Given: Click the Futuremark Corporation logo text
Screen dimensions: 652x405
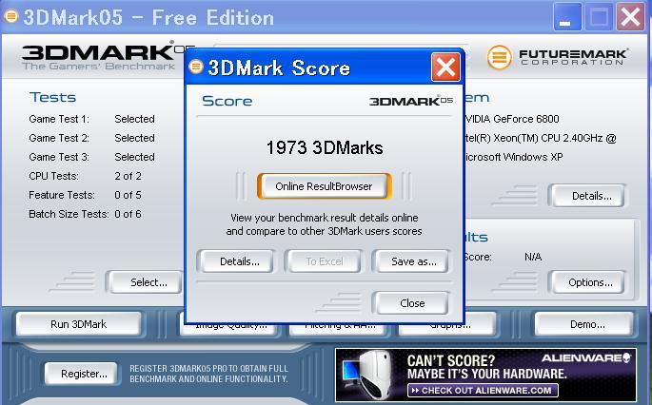Looking at the screenshot, I should (573, 57).
